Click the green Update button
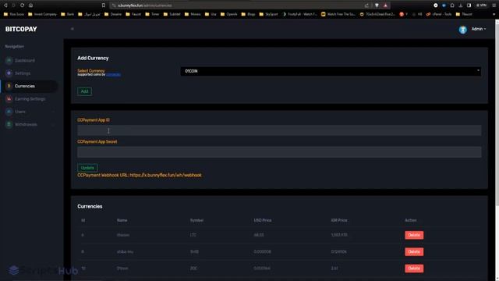This screenshot has width=499, height=281. pos(87,168)
